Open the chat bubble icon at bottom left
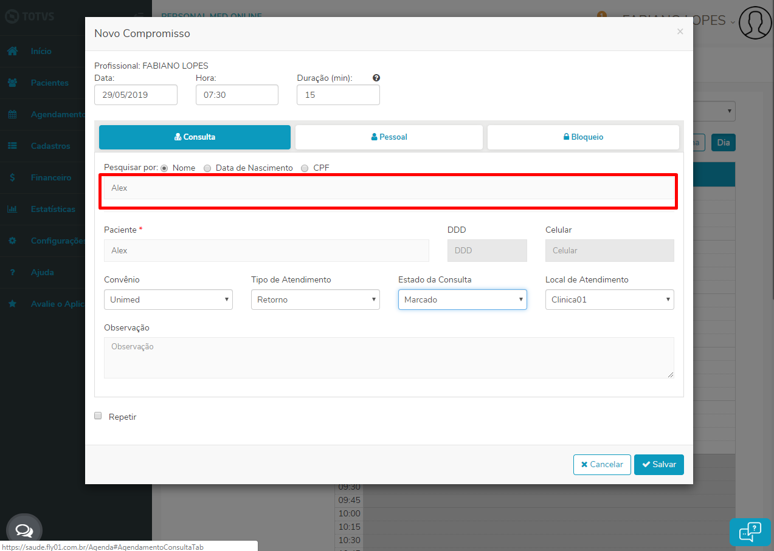 [x=24, y=532]
